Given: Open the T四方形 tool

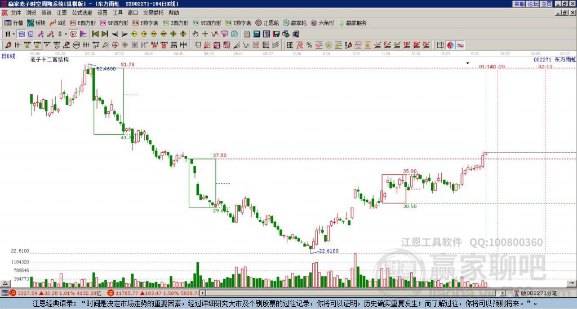Looking at the screenshot, I should (x=176, y=23).
